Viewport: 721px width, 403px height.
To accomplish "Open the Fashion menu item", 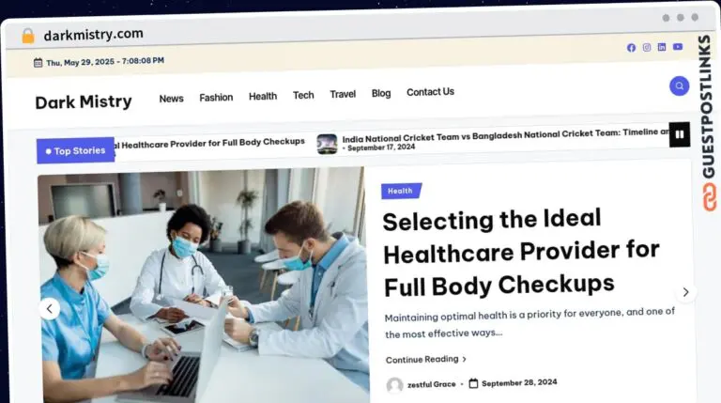I will point(216,98).
